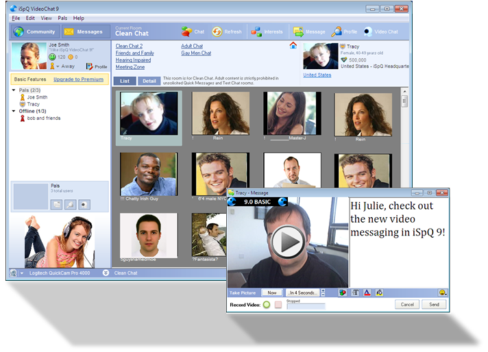Collapse the Offline (1/3) group
Viewport: 488px width, 352px height.
coord(14,111)
